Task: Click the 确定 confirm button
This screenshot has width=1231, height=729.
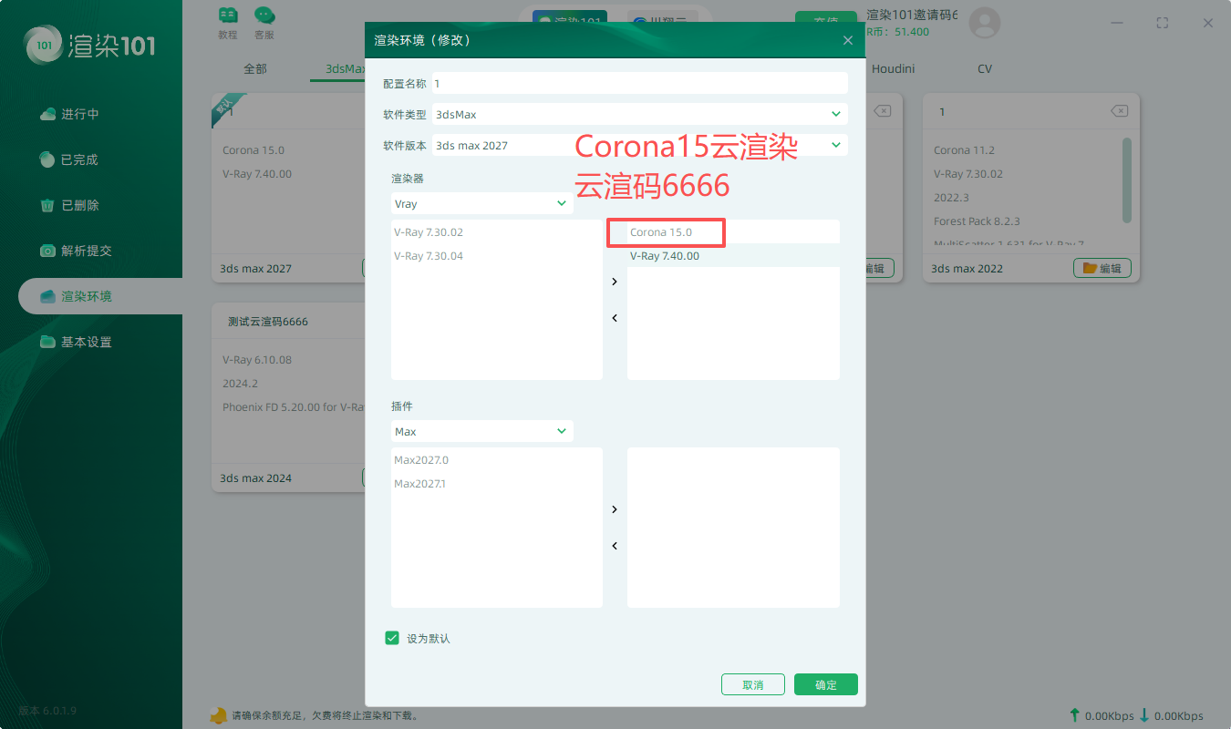Action: click(826, 684)
